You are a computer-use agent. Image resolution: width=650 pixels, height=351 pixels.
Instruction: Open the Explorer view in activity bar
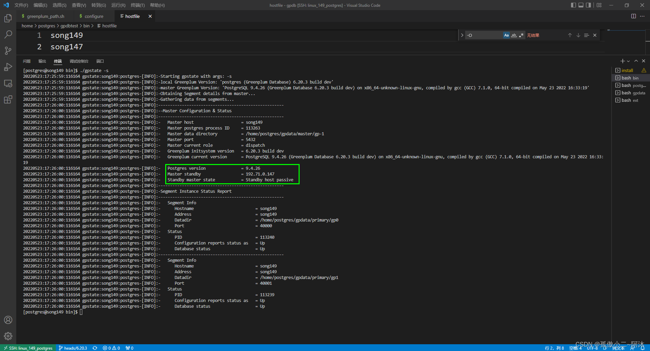(x=8, y=18)
